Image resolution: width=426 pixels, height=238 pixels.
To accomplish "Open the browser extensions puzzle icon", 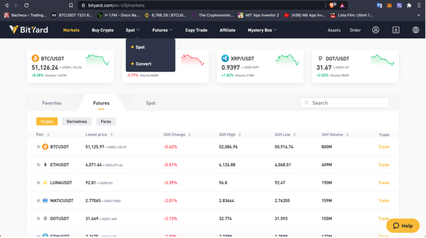I will point(409,5).
